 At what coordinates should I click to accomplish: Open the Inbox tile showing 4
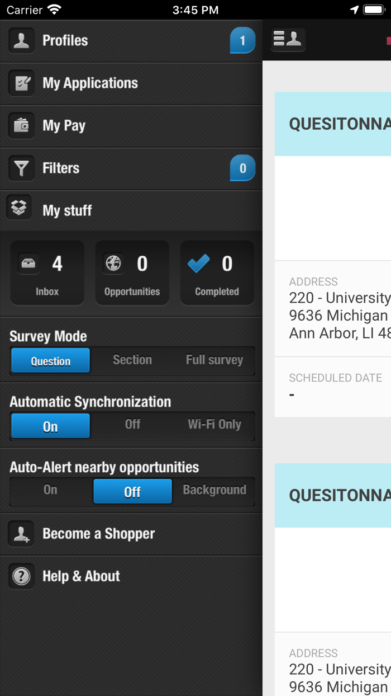point(47,273)
